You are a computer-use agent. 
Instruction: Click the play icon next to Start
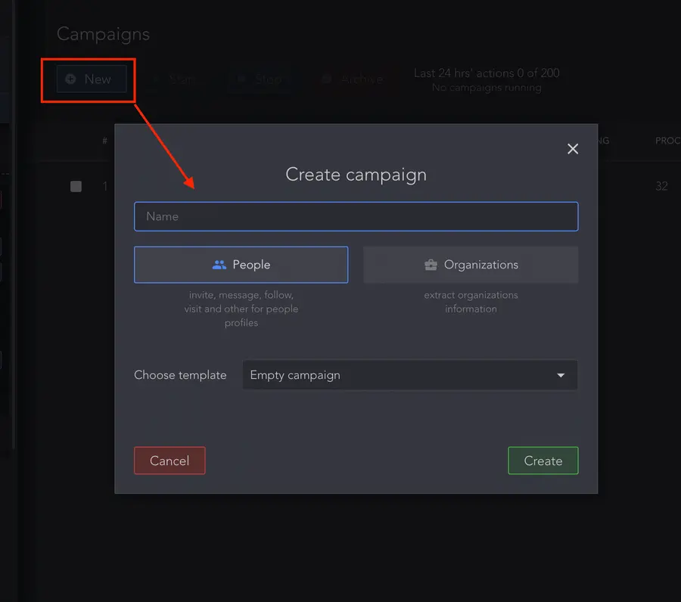coord(158,79)
